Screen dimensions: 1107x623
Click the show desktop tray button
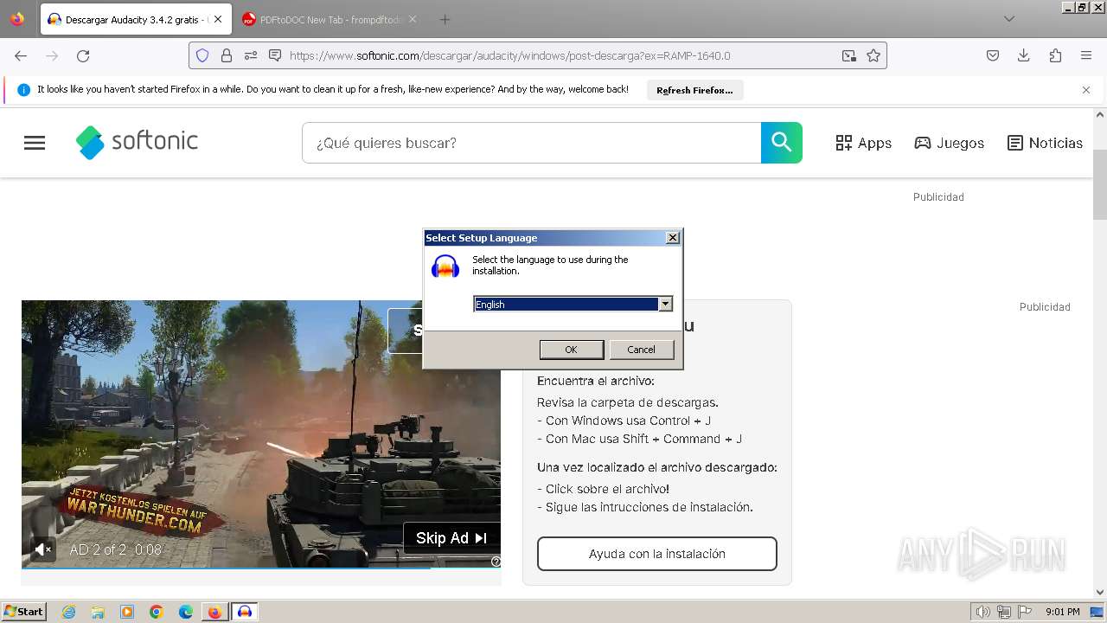tap(1097, 612)
